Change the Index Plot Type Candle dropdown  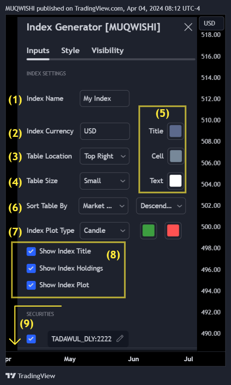point(104,231)
